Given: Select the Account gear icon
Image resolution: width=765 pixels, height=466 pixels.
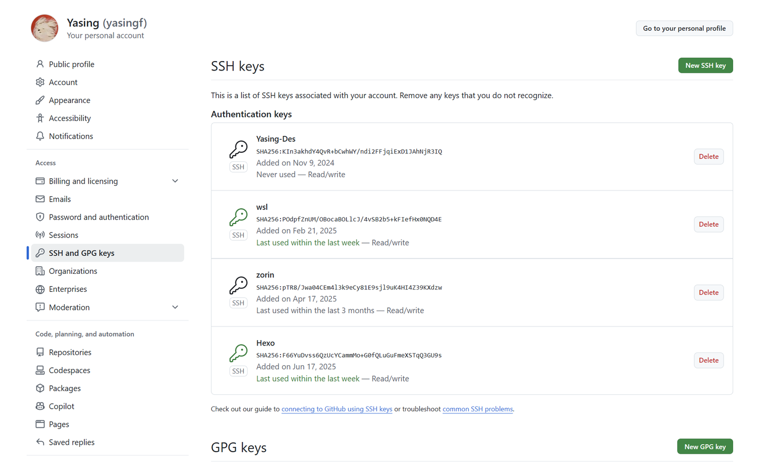Looking at the screenshot, I should point(40,82).
